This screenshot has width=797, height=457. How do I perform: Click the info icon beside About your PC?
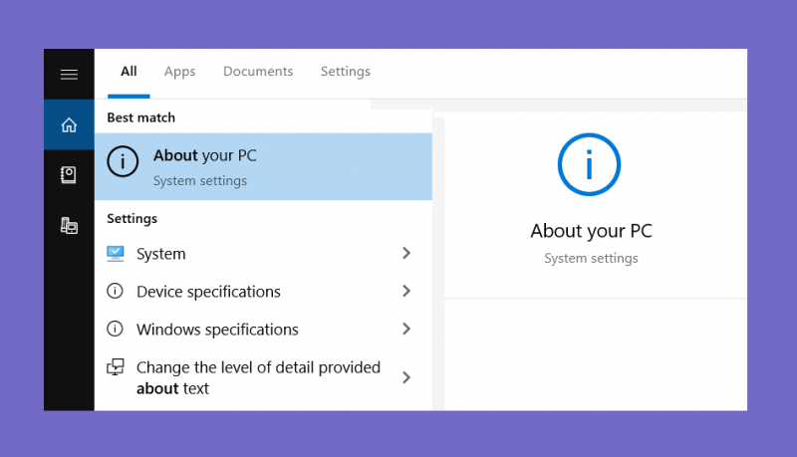[123, 161]
